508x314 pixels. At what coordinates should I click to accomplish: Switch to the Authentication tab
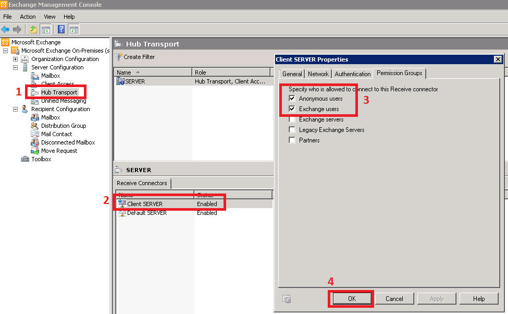click(353, 74)
